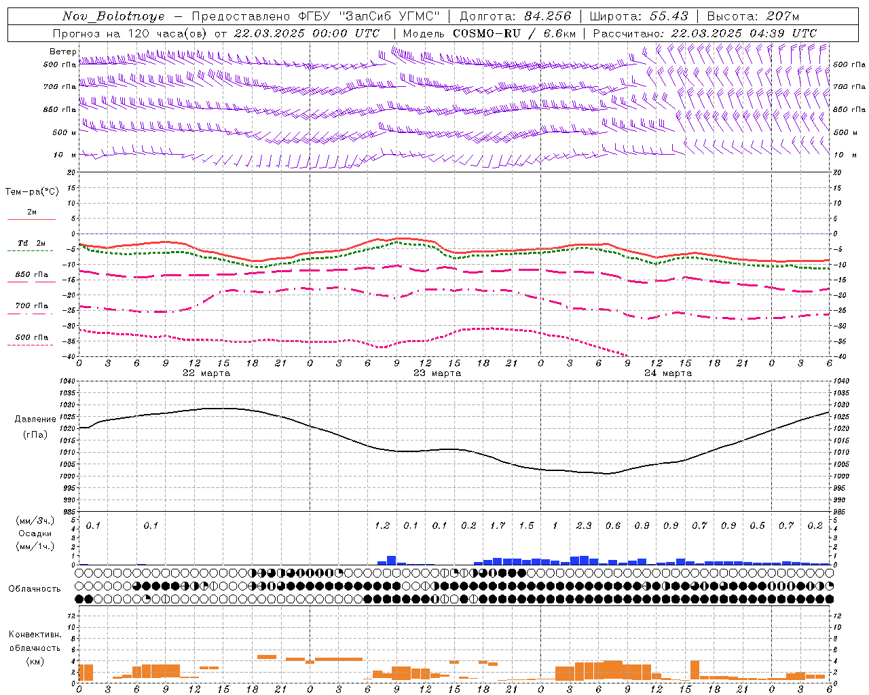Click the left-axis 1040 pressure tick label
This screenshot has height=695, width=869.
pyautogui.click(x=66, y=381)
